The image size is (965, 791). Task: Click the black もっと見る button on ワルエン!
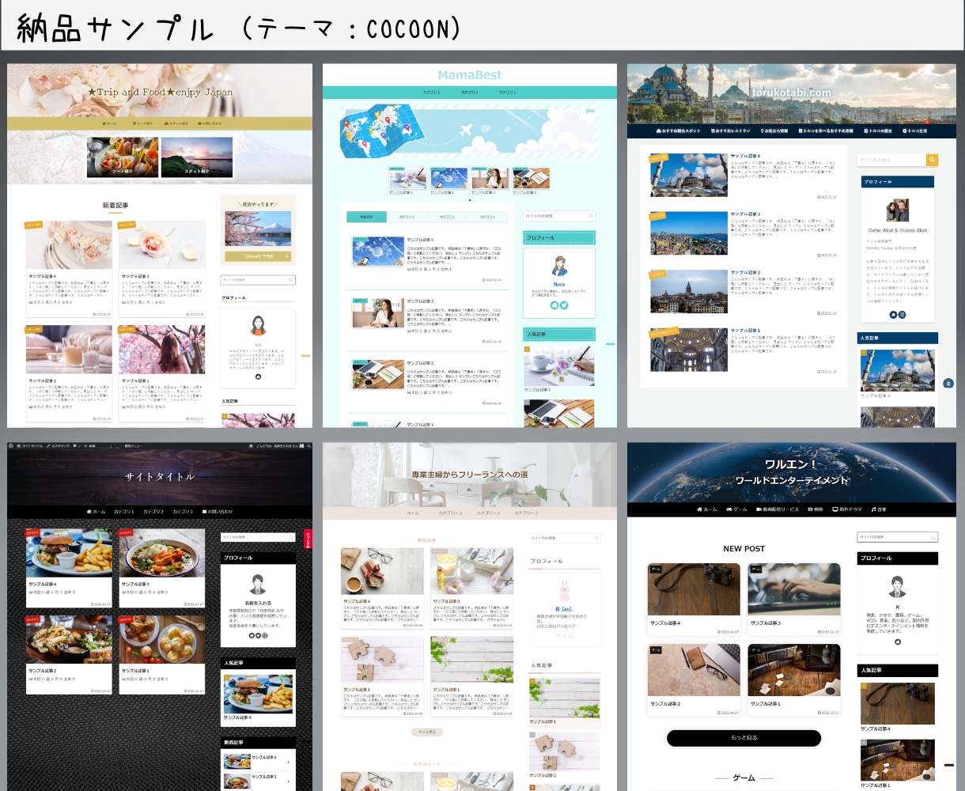[744, 738]
